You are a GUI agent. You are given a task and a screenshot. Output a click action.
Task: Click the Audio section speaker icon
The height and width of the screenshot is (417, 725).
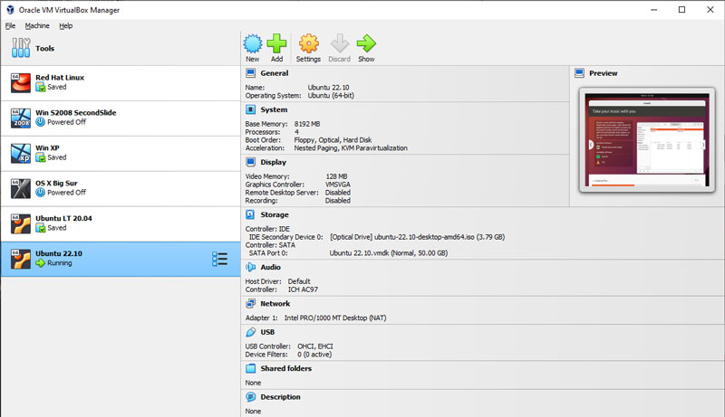click(x=251, y=267)
